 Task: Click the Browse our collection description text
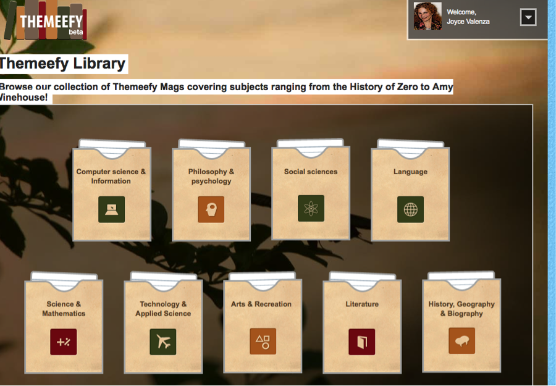coord(226,91)
